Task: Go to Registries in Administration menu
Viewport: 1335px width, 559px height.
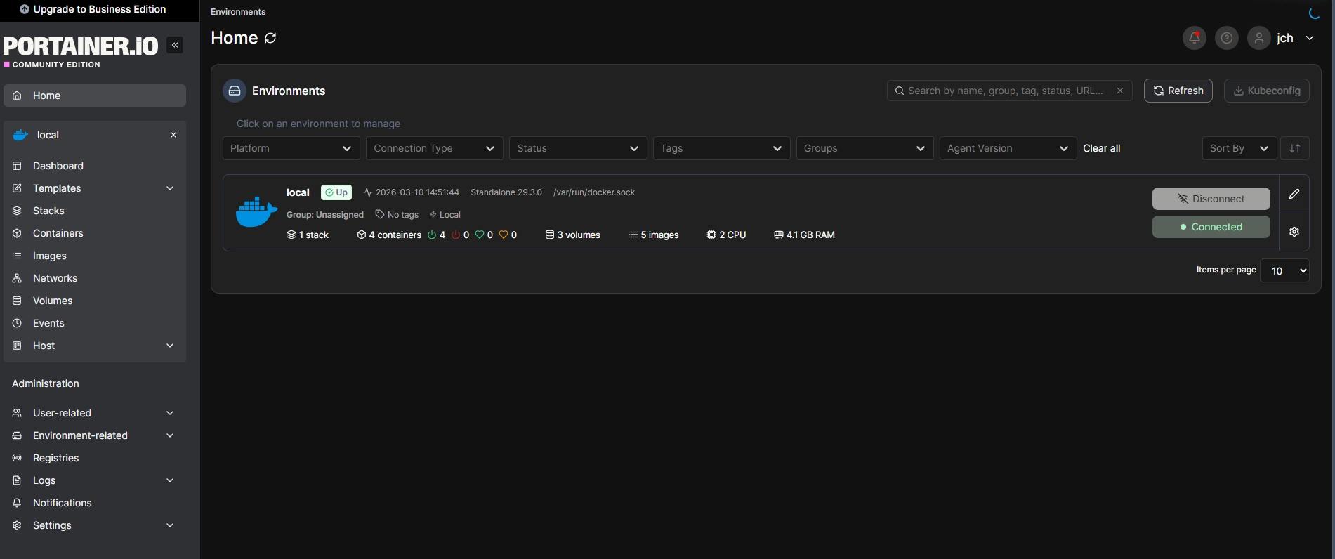Action: (55, 458)
